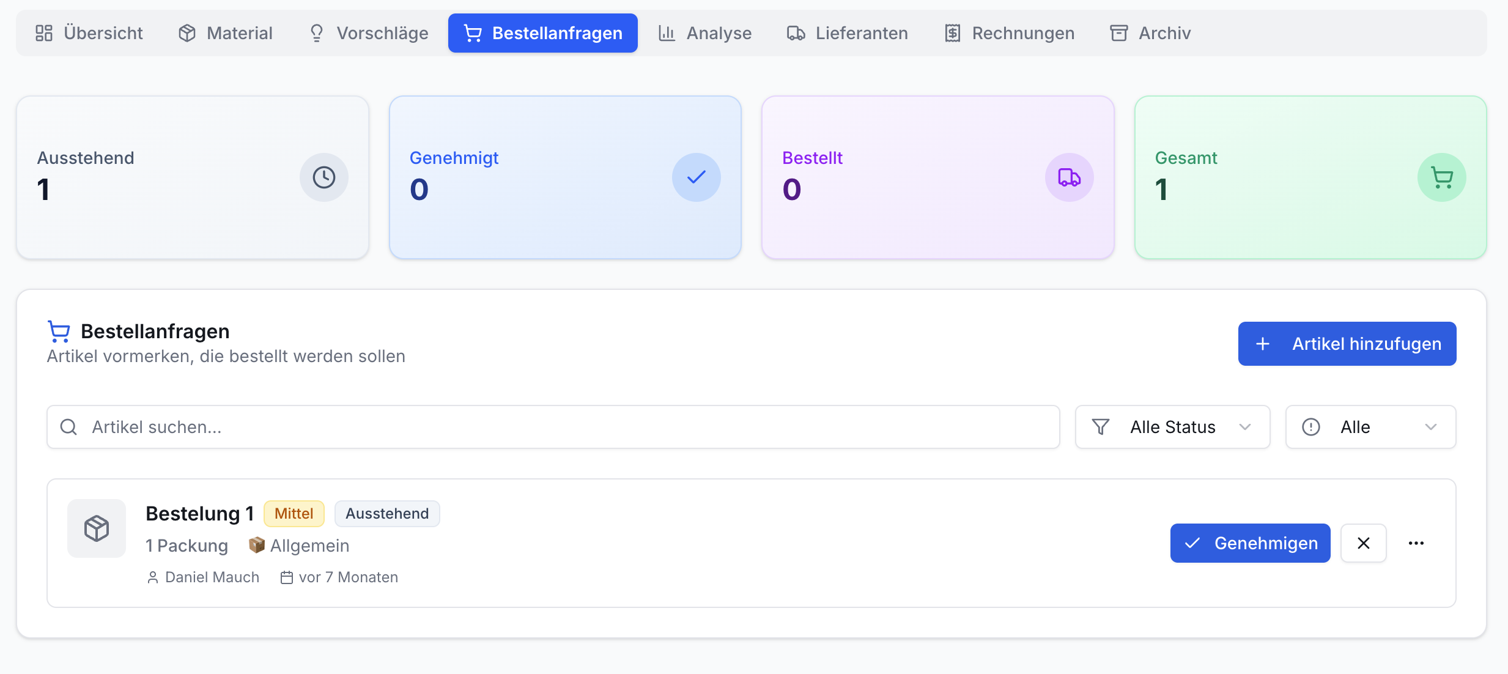Screen dimensions: 1508x674
Task: Open the Lieferanten tab
Action: coord(848,33)
